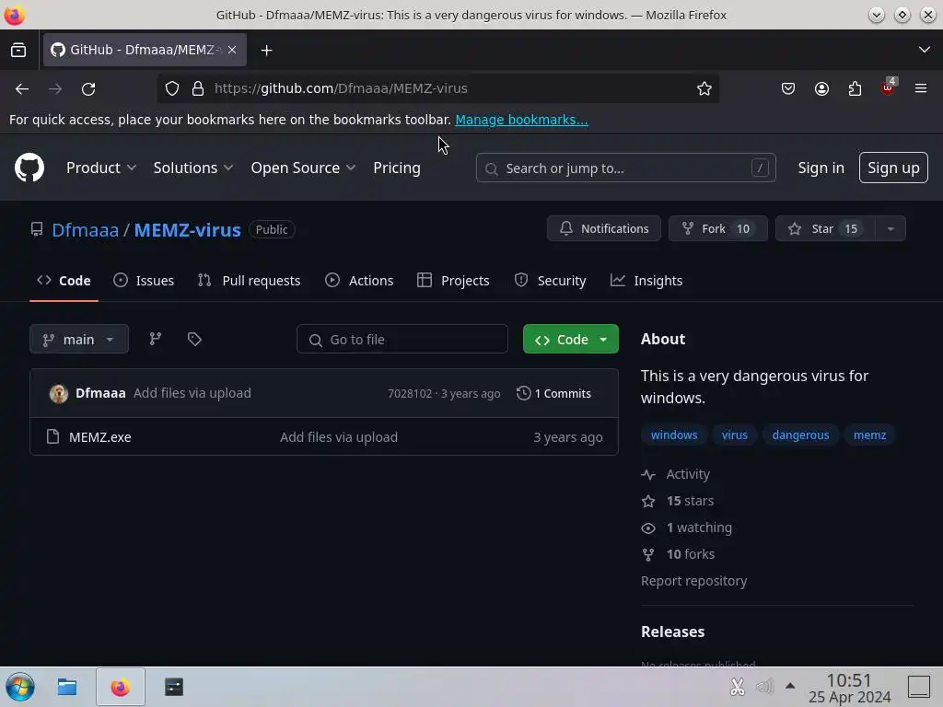Click Dfmaaa's avatar in commit row

click(x=58, y=393)
